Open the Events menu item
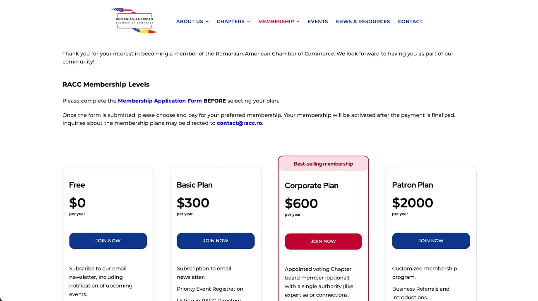538x301 pixels. point(317,21)
